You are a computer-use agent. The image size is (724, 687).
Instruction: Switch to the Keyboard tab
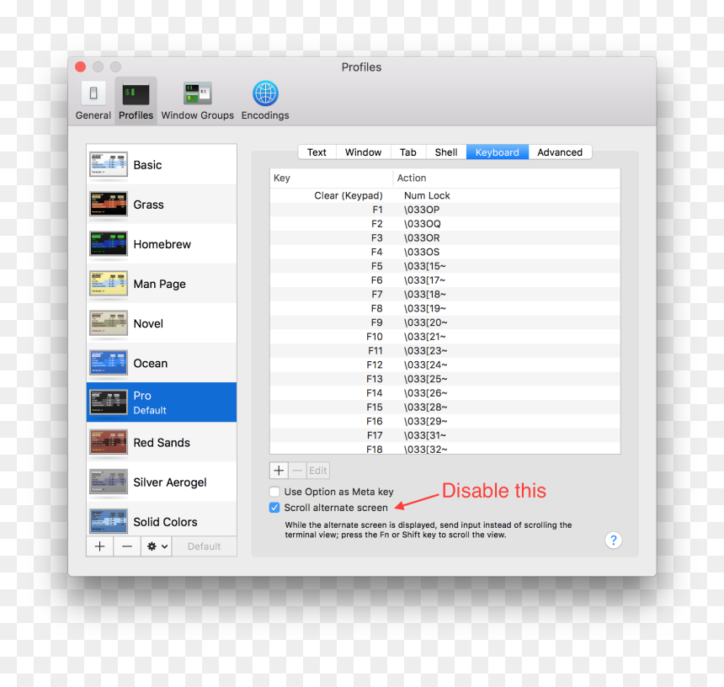(498, 152)
